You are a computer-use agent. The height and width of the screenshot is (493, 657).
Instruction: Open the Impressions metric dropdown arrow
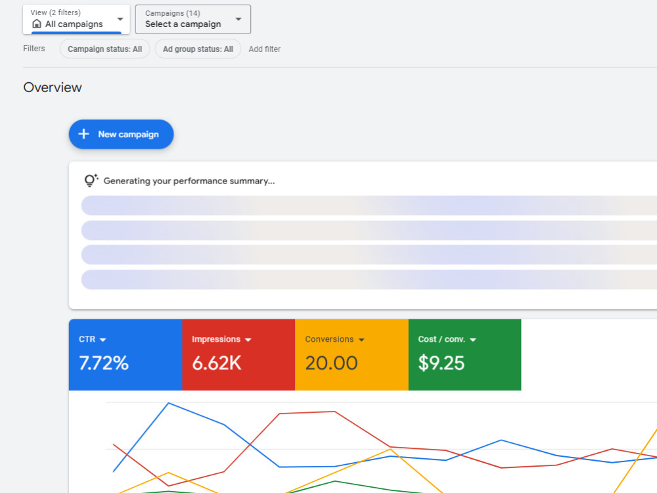pos(248,340)
